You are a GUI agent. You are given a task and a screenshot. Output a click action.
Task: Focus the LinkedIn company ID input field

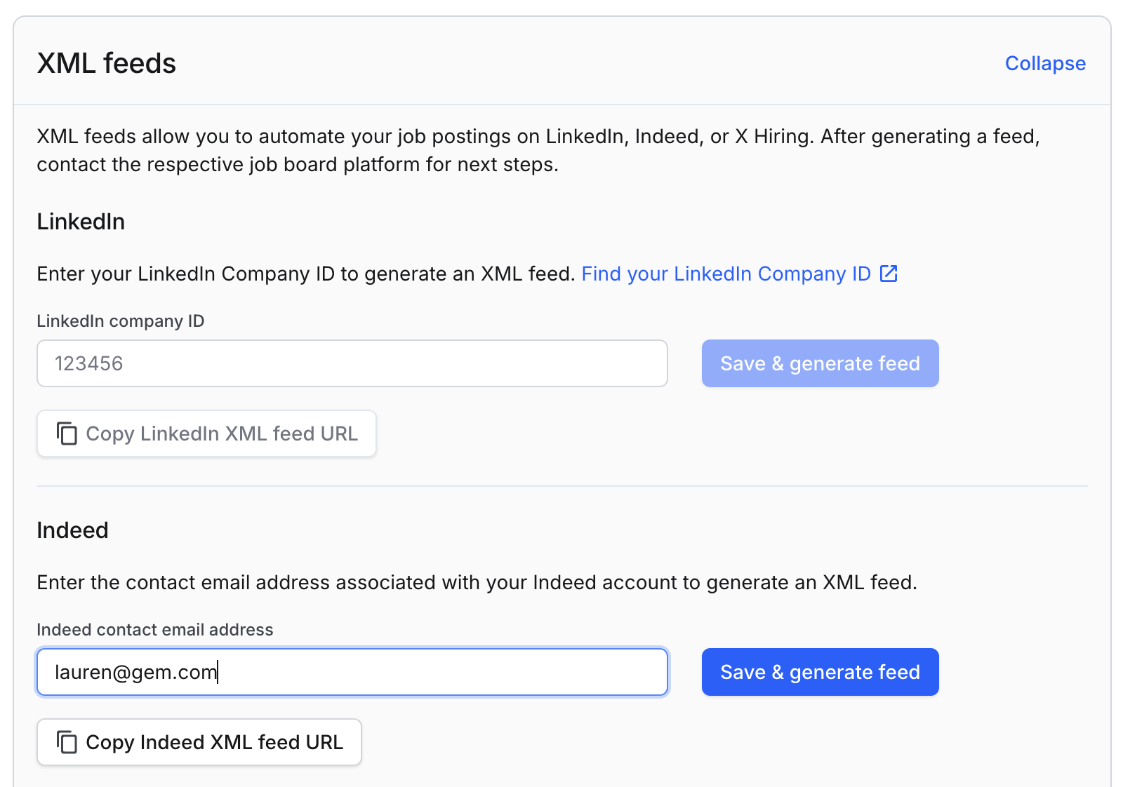tap(352, 363)
